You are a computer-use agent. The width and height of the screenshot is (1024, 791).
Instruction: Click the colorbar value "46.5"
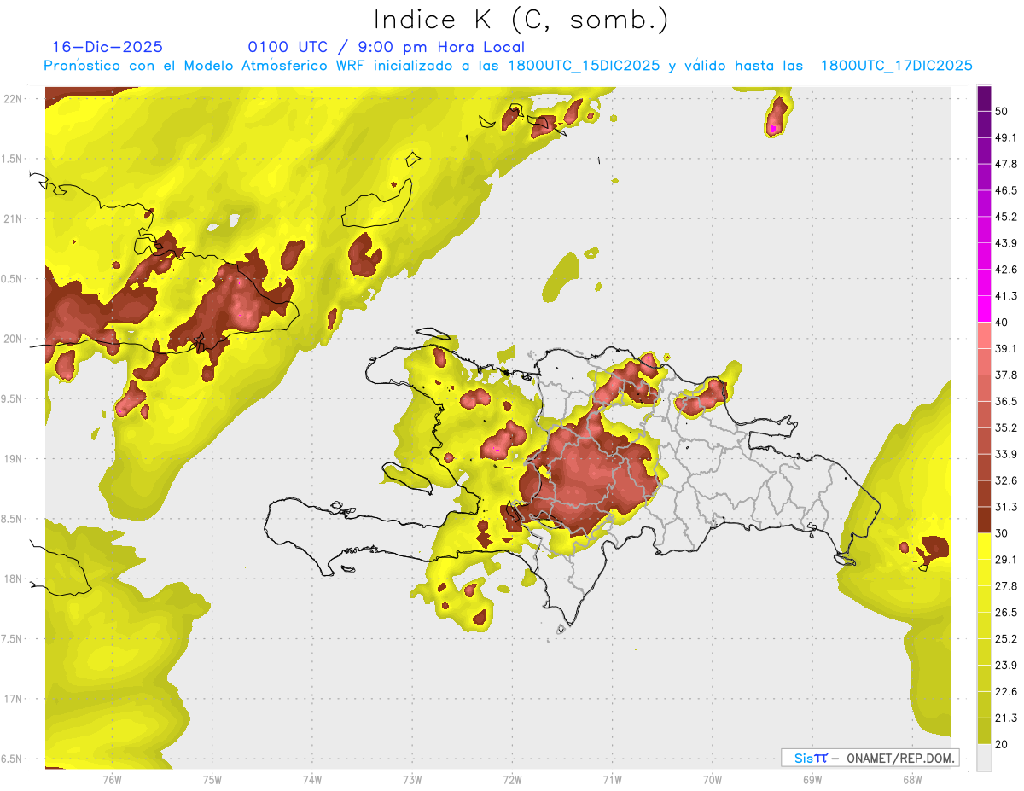point(1006,190)
